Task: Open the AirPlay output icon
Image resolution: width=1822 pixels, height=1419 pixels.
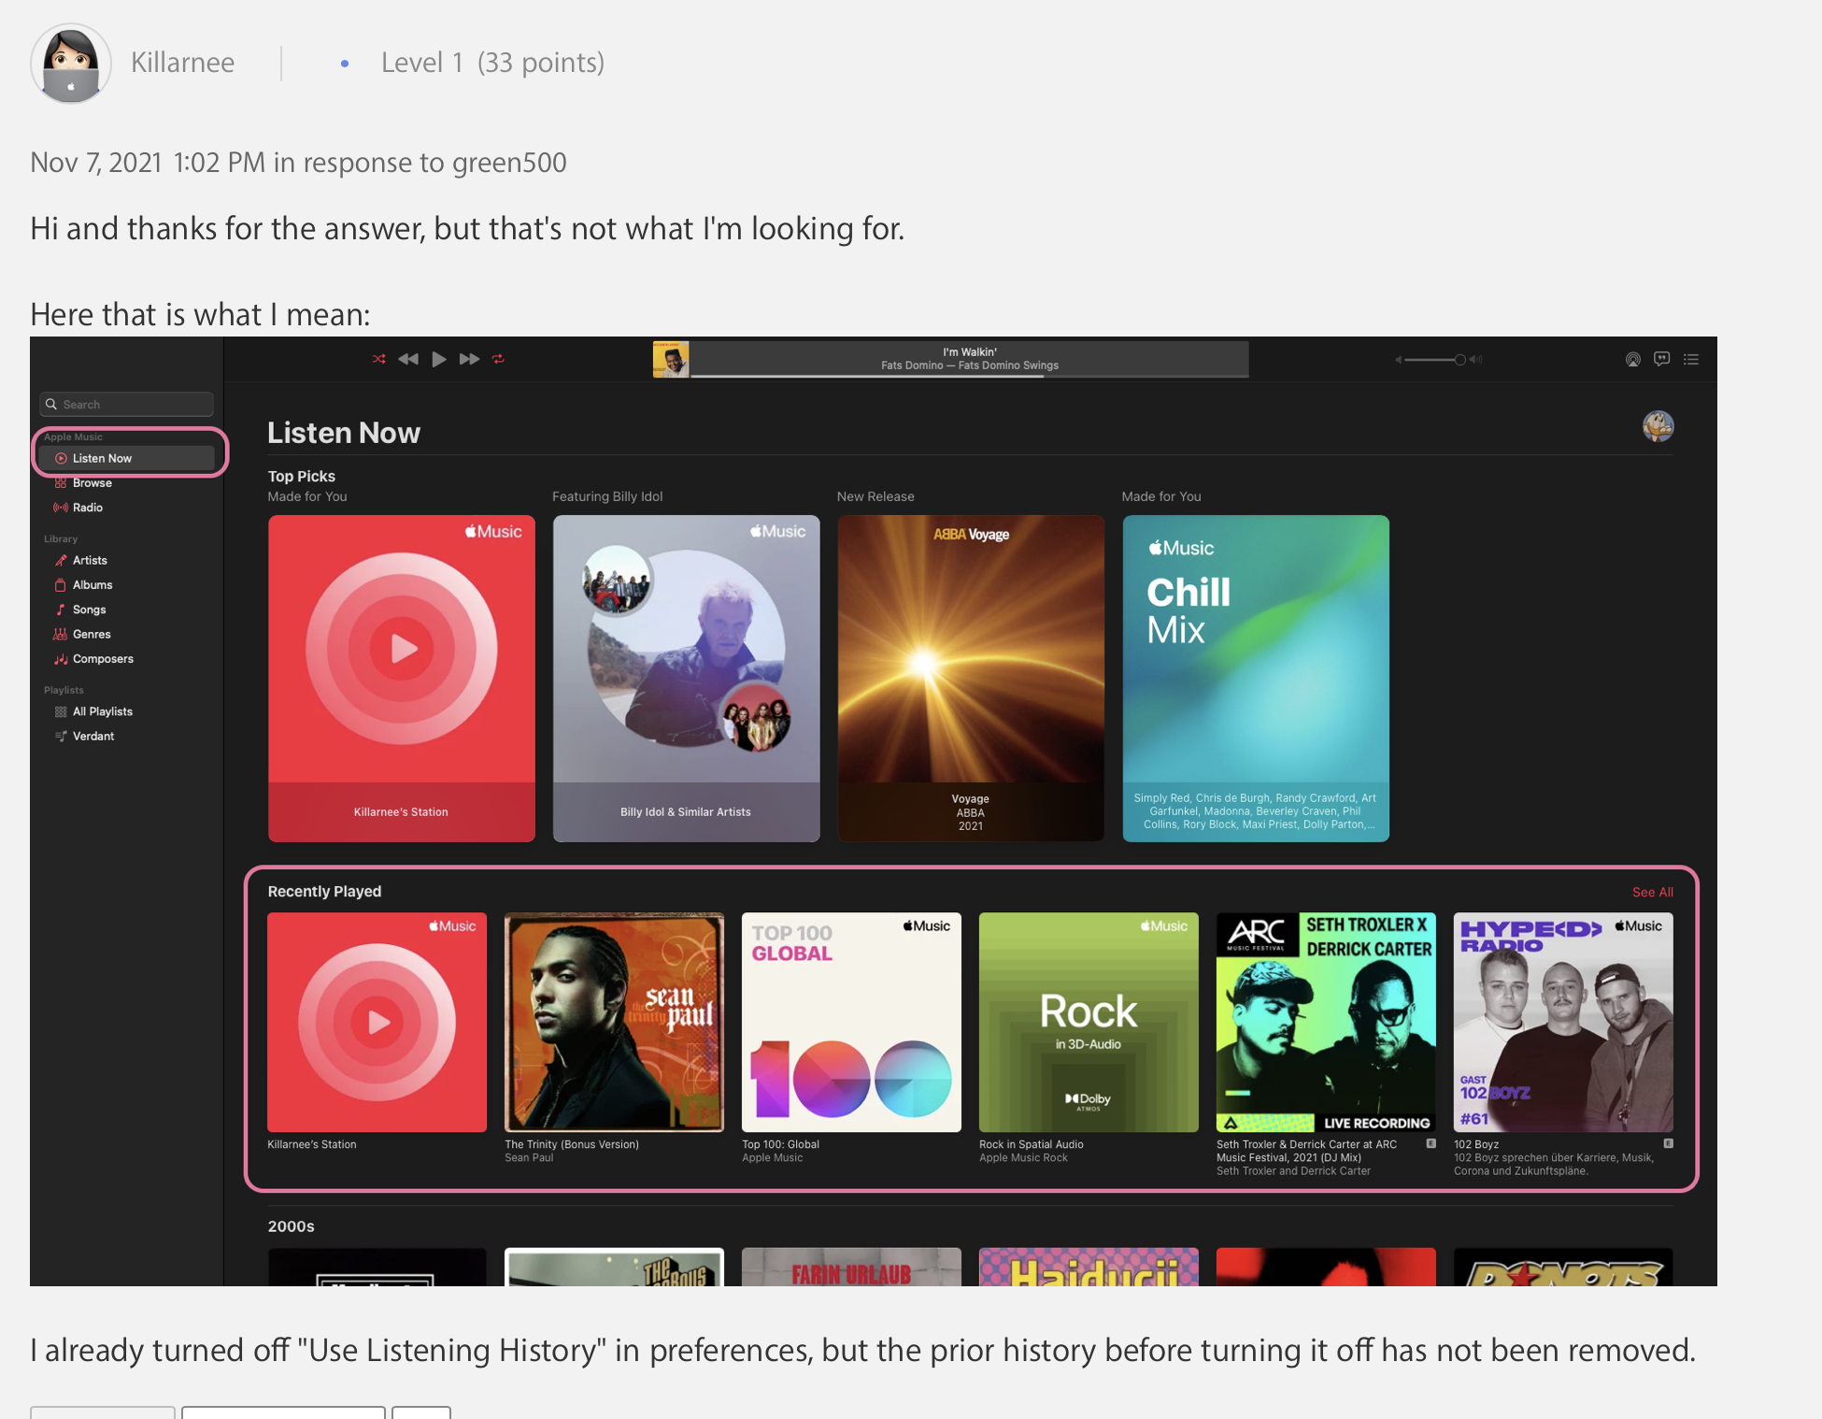Action: click(x=1632, y=359)
